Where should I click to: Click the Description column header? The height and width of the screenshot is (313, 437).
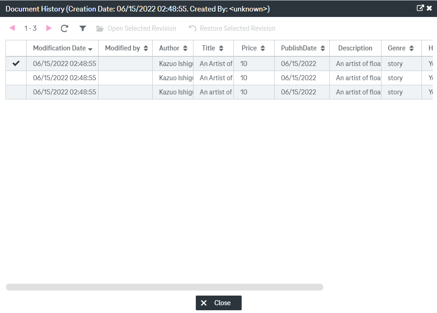coord(356,48)
